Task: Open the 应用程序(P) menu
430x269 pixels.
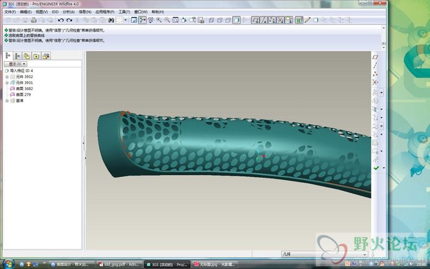Action: (x=105, y=12)
